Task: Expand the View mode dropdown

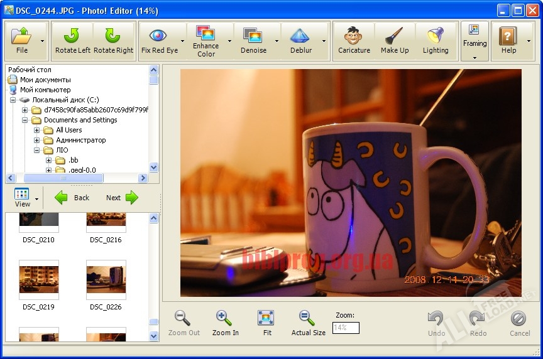Action: 37,199
